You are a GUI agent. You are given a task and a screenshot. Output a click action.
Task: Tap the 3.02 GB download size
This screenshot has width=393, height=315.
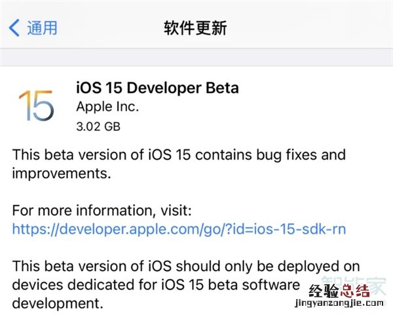coord(98,125)
